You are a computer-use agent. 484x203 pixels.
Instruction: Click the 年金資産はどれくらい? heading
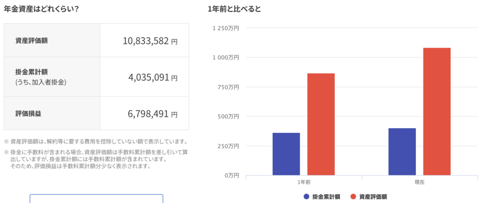pos(41,9)
